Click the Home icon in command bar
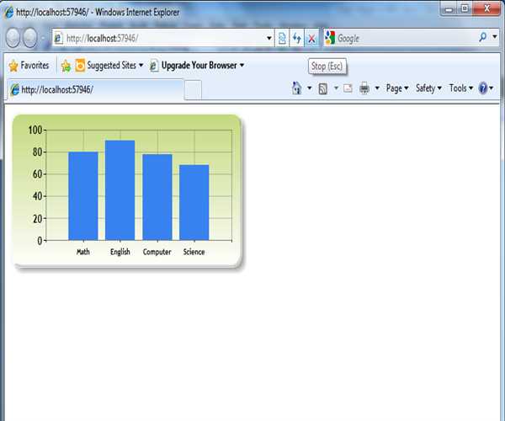 point(296,88)
